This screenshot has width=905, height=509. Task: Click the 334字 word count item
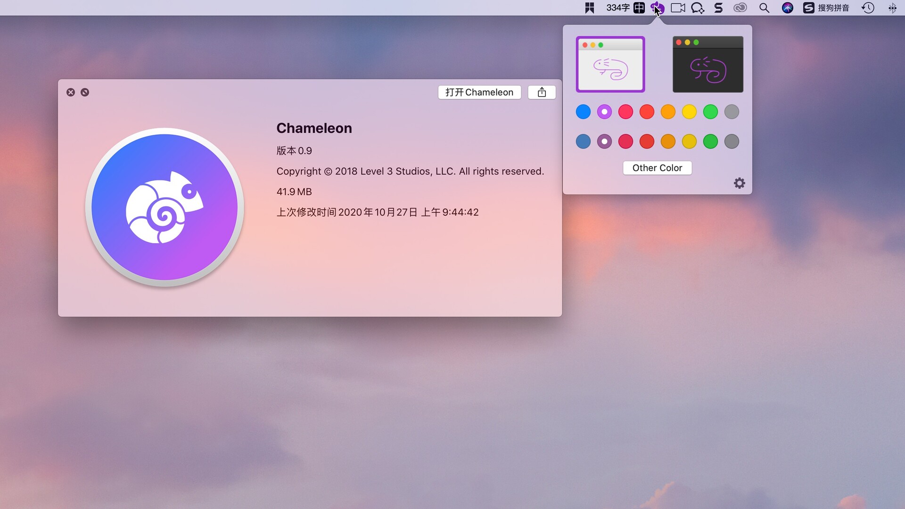point(618,8)
